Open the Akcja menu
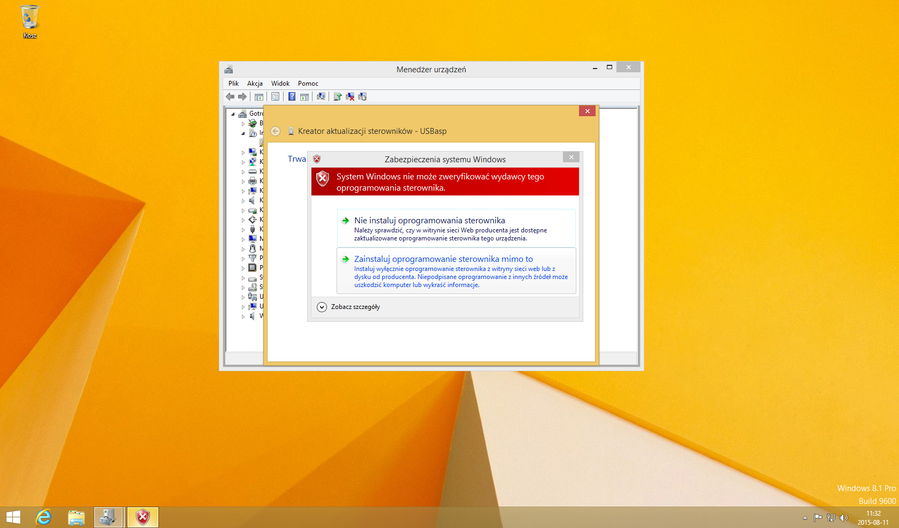The image size is (899, 528). (255, 84)
